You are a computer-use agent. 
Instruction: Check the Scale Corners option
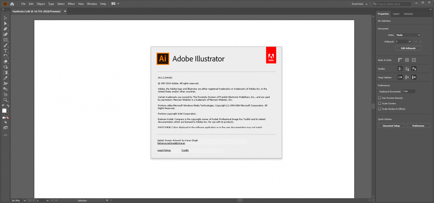pos(380,103)
